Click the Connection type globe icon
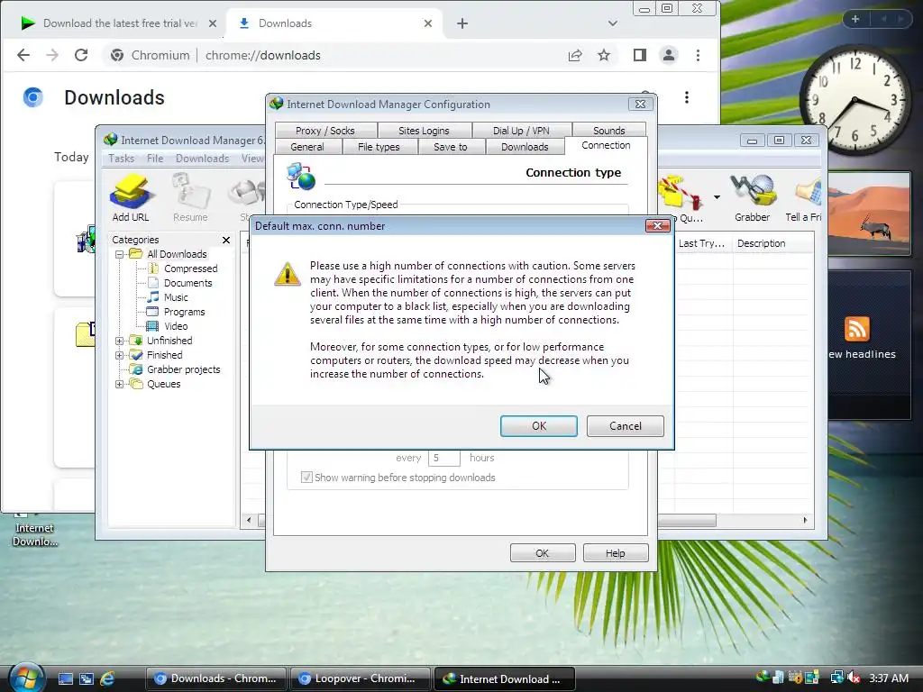The image size is (923, 692). coord(301,177)
